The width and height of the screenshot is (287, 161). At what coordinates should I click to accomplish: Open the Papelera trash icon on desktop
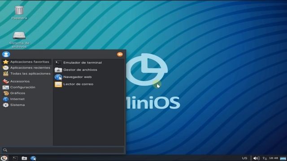click(x=19, y=10)
